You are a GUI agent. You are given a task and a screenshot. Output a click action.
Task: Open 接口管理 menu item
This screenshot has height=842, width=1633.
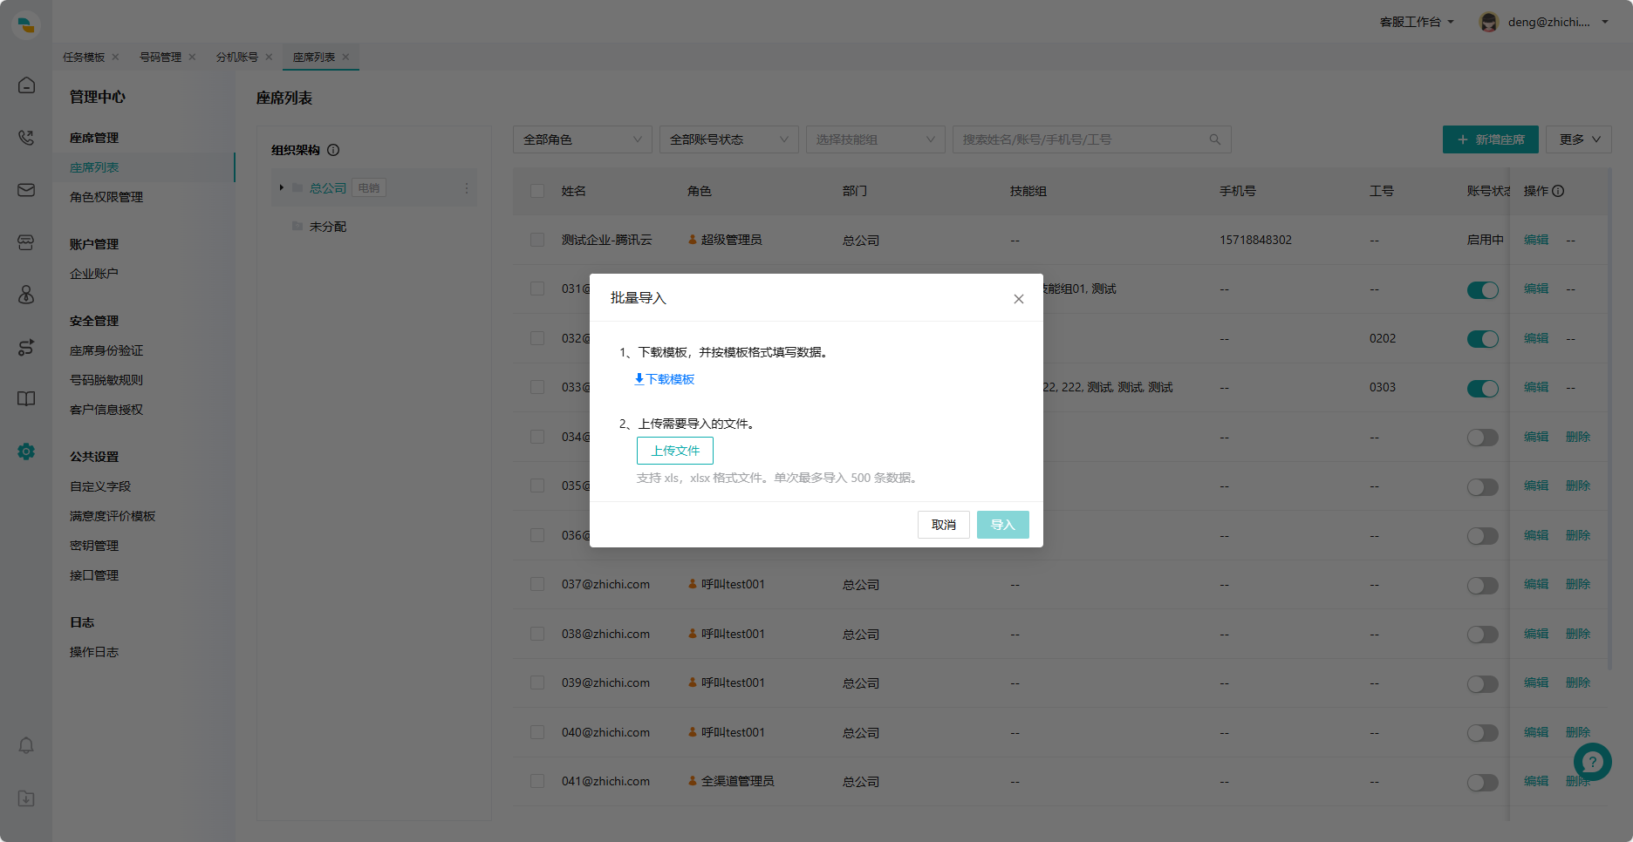(x=94, y=575)
